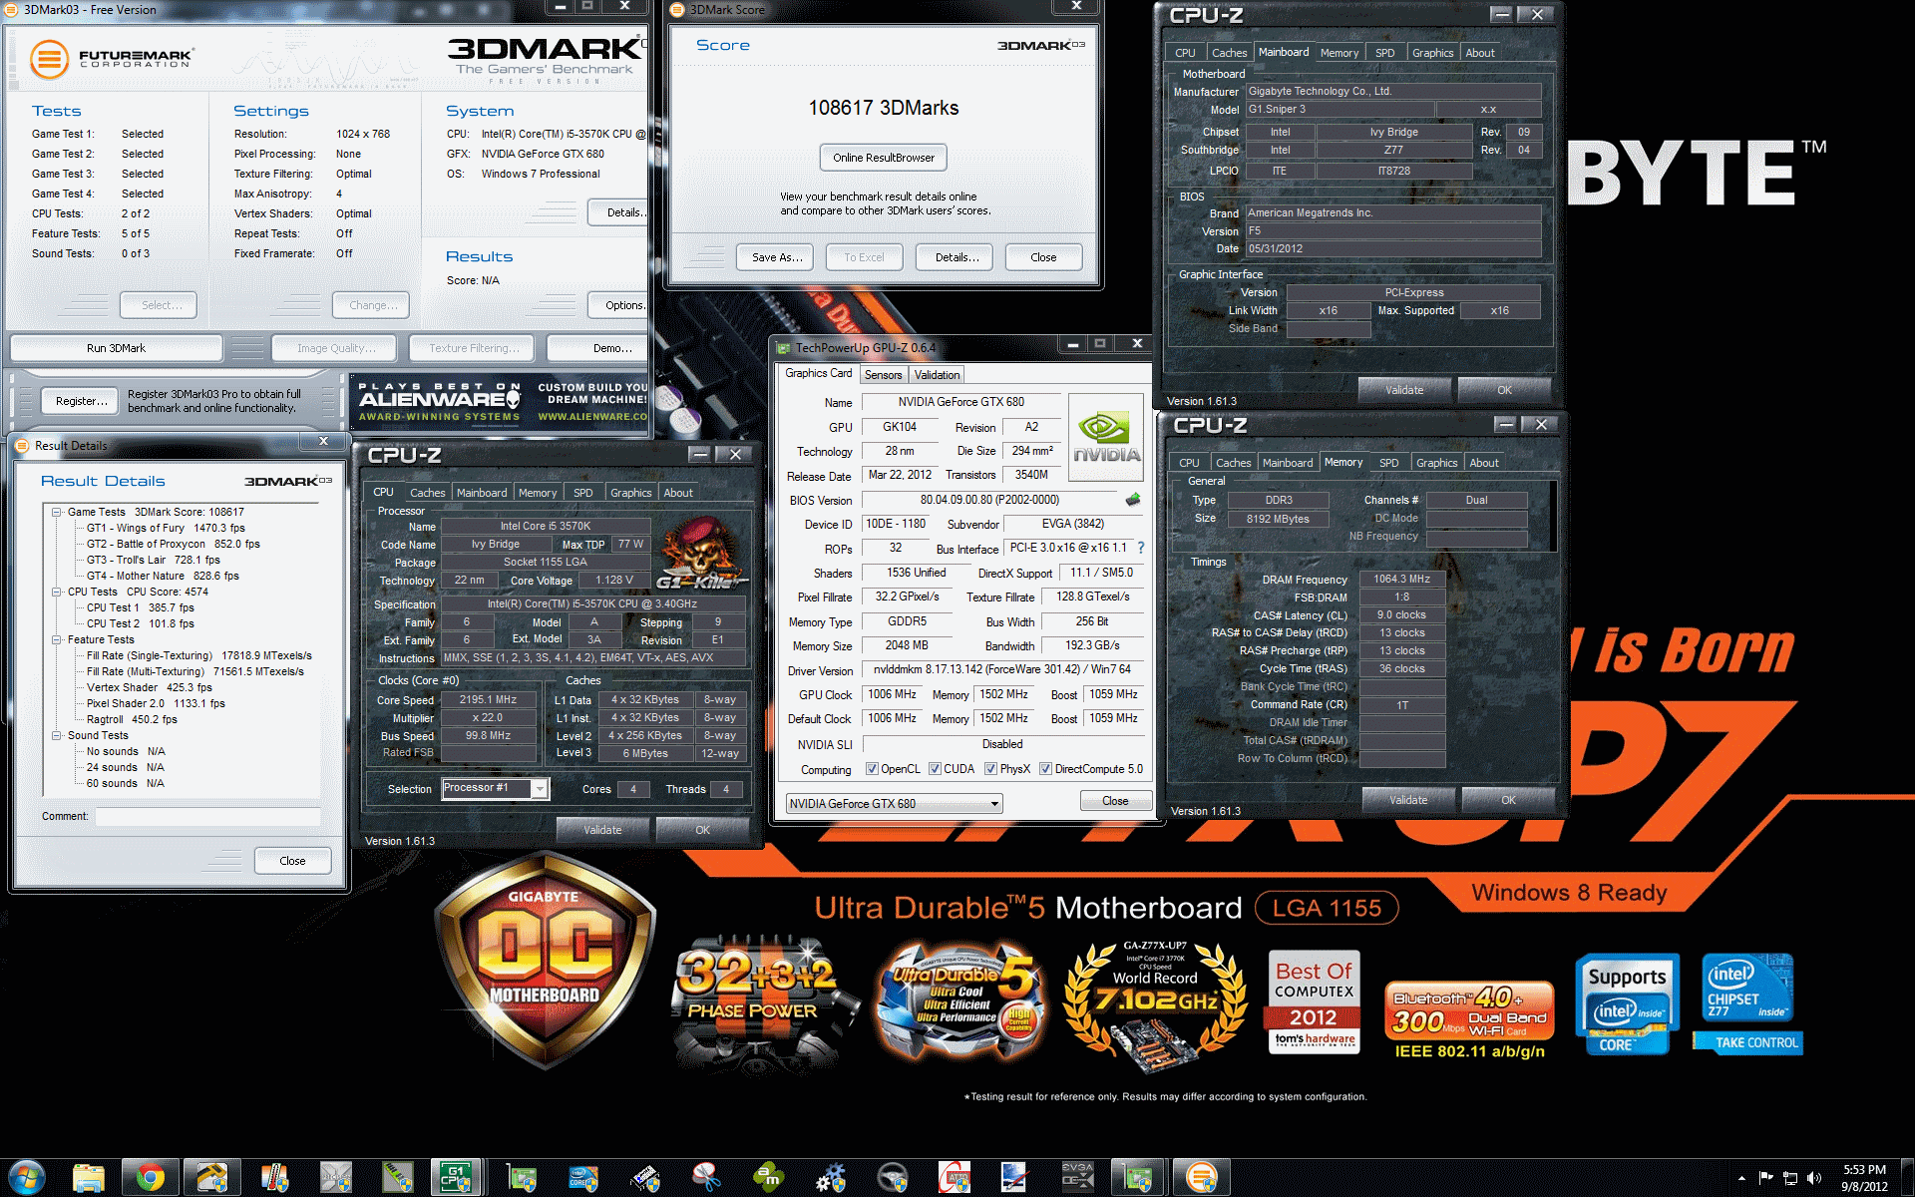The width and height of the screenshot is (1915, 1197).
Task: Collapse the Game Tests tree node
Action: [57, 512]
